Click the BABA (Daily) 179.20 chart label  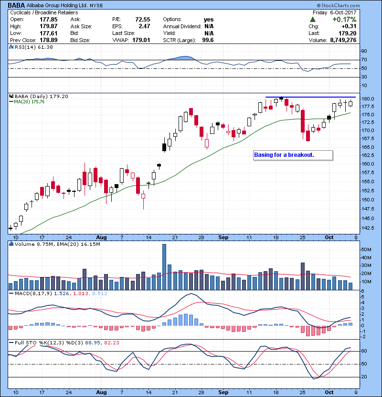click(42, 97)
